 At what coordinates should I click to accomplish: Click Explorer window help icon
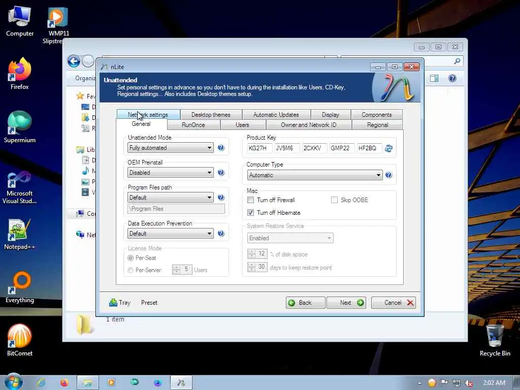pos(452,78)
